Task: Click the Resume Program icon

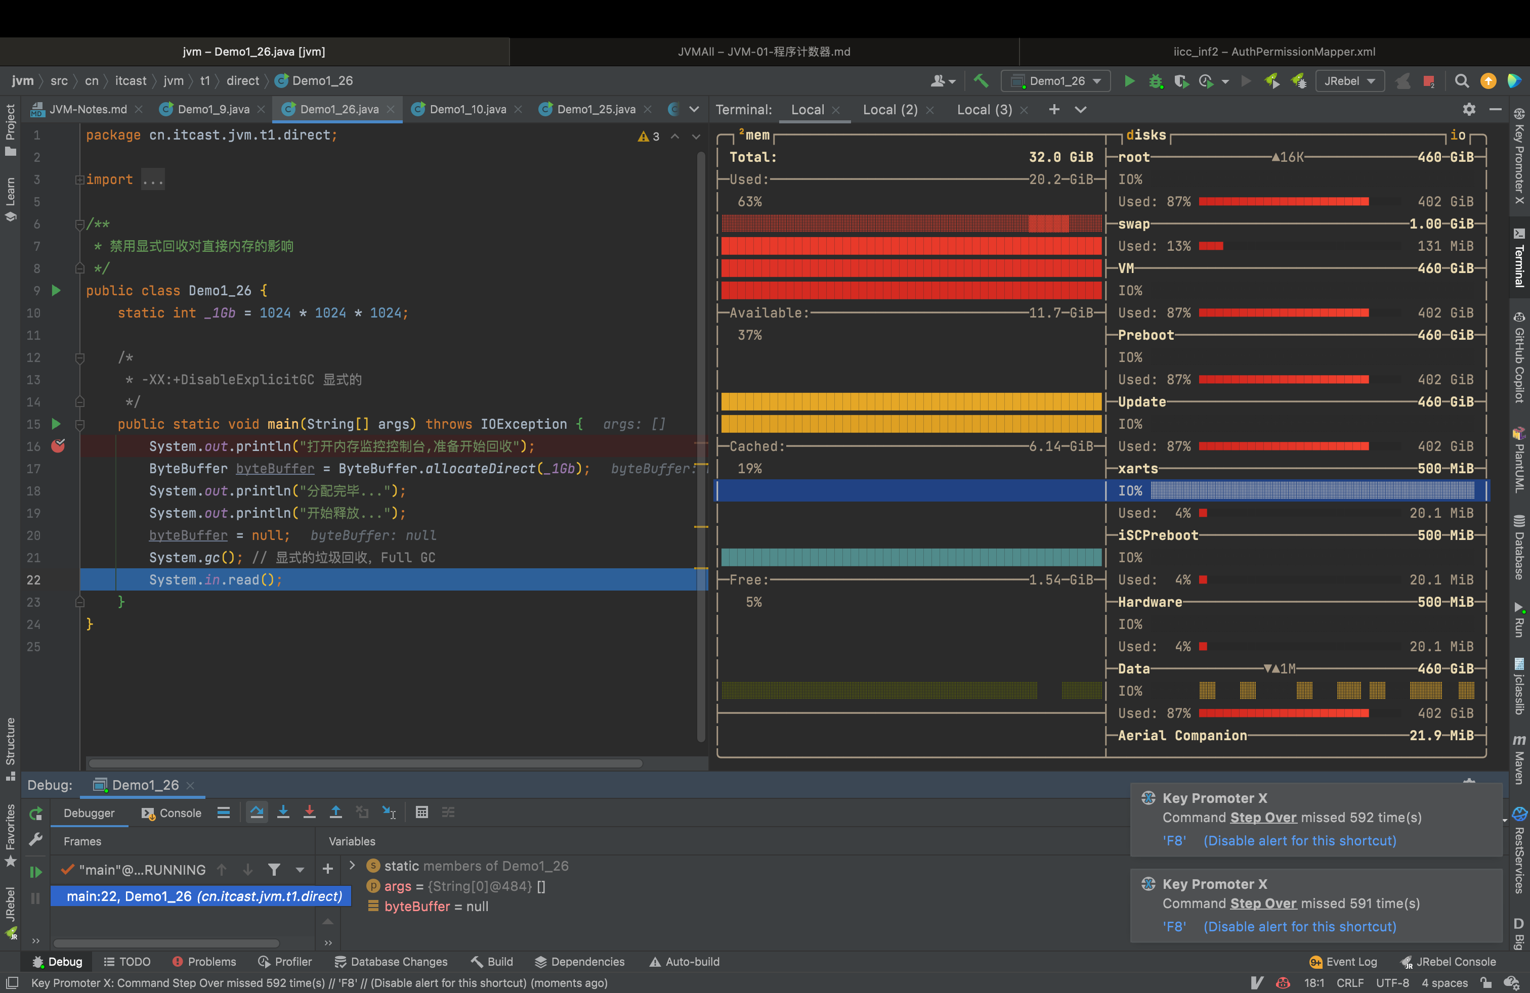Action: [x=36, y=872]
